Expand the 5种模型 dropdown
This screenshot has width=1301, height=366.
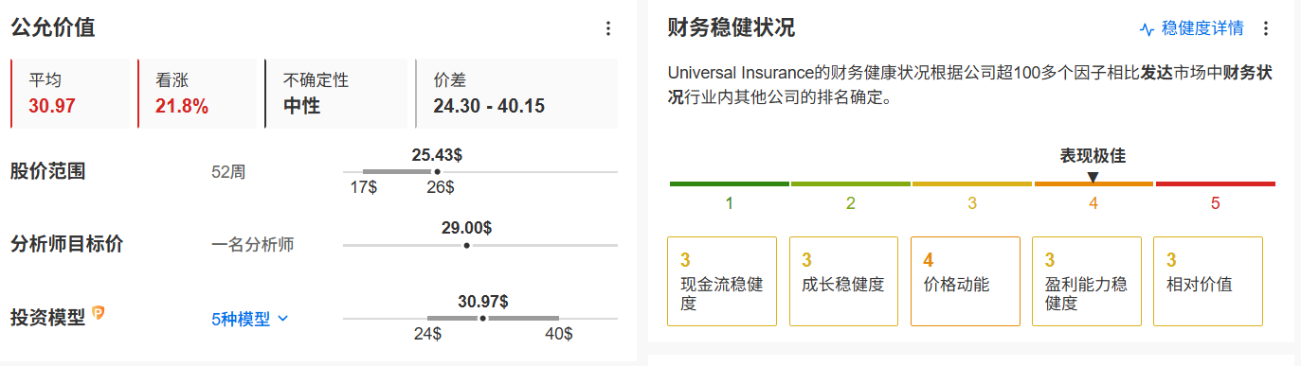[x=249, y=319]
